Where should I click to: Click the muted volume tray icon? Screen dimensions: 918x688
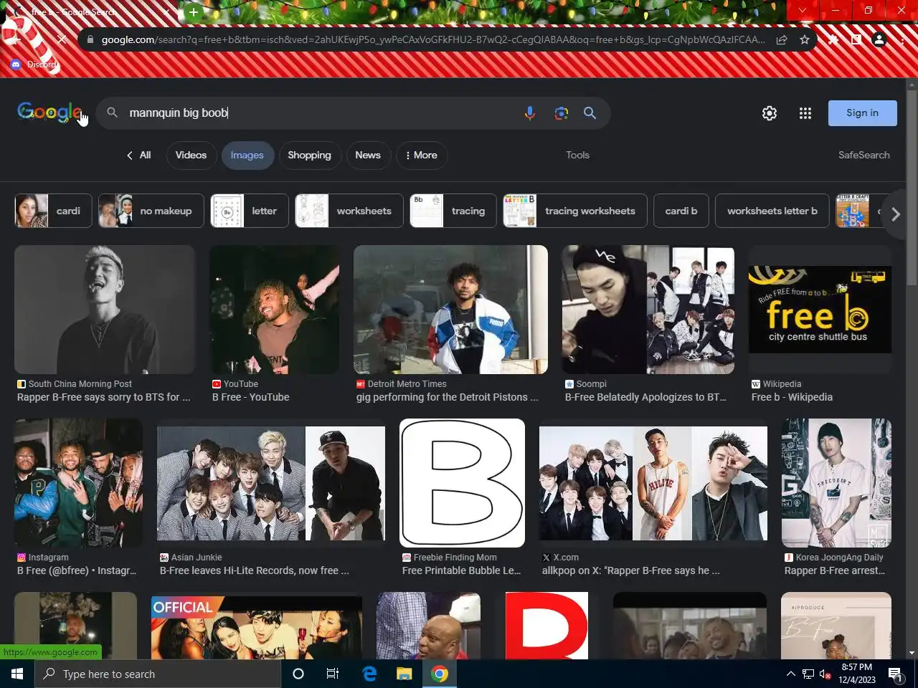coord(825,674)
